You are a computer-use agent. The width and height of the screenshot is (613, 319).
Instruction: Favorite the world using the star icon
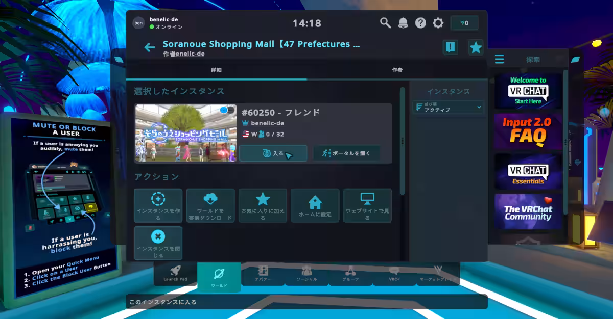pos(476,47)
